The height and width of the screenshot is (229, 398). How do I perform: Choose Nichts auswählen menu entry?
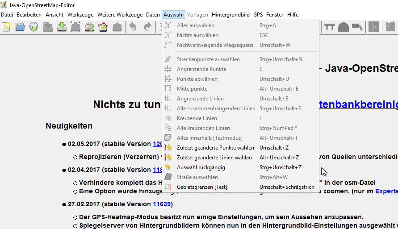click(240, 35)
